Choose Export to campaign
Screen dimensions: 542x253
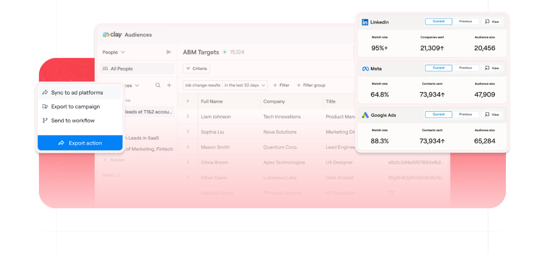[80, 106]
